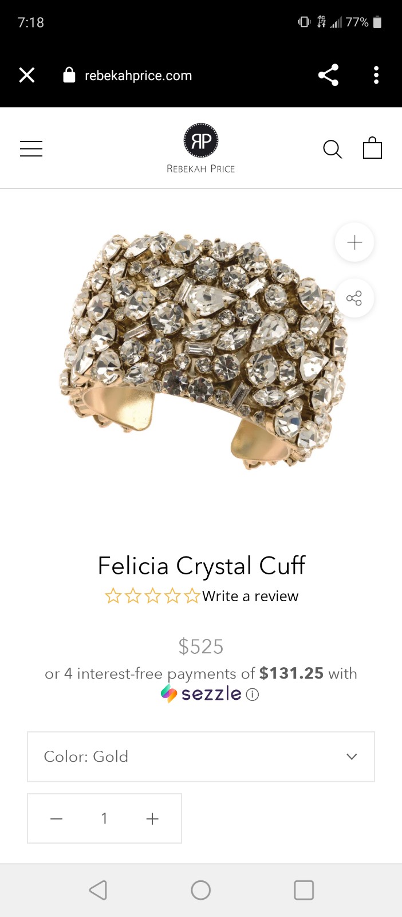This screenshot has height=917, width=402.
Task: Tap the rebekahprice.com address bar
Action: 138,76
